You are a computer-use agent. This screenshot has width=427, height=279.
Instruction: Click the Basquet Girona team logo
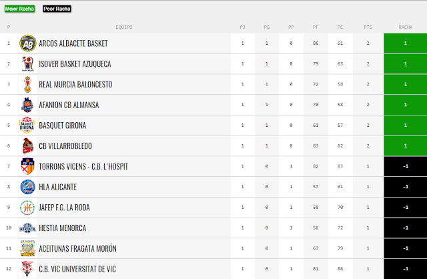coord(27,125)
